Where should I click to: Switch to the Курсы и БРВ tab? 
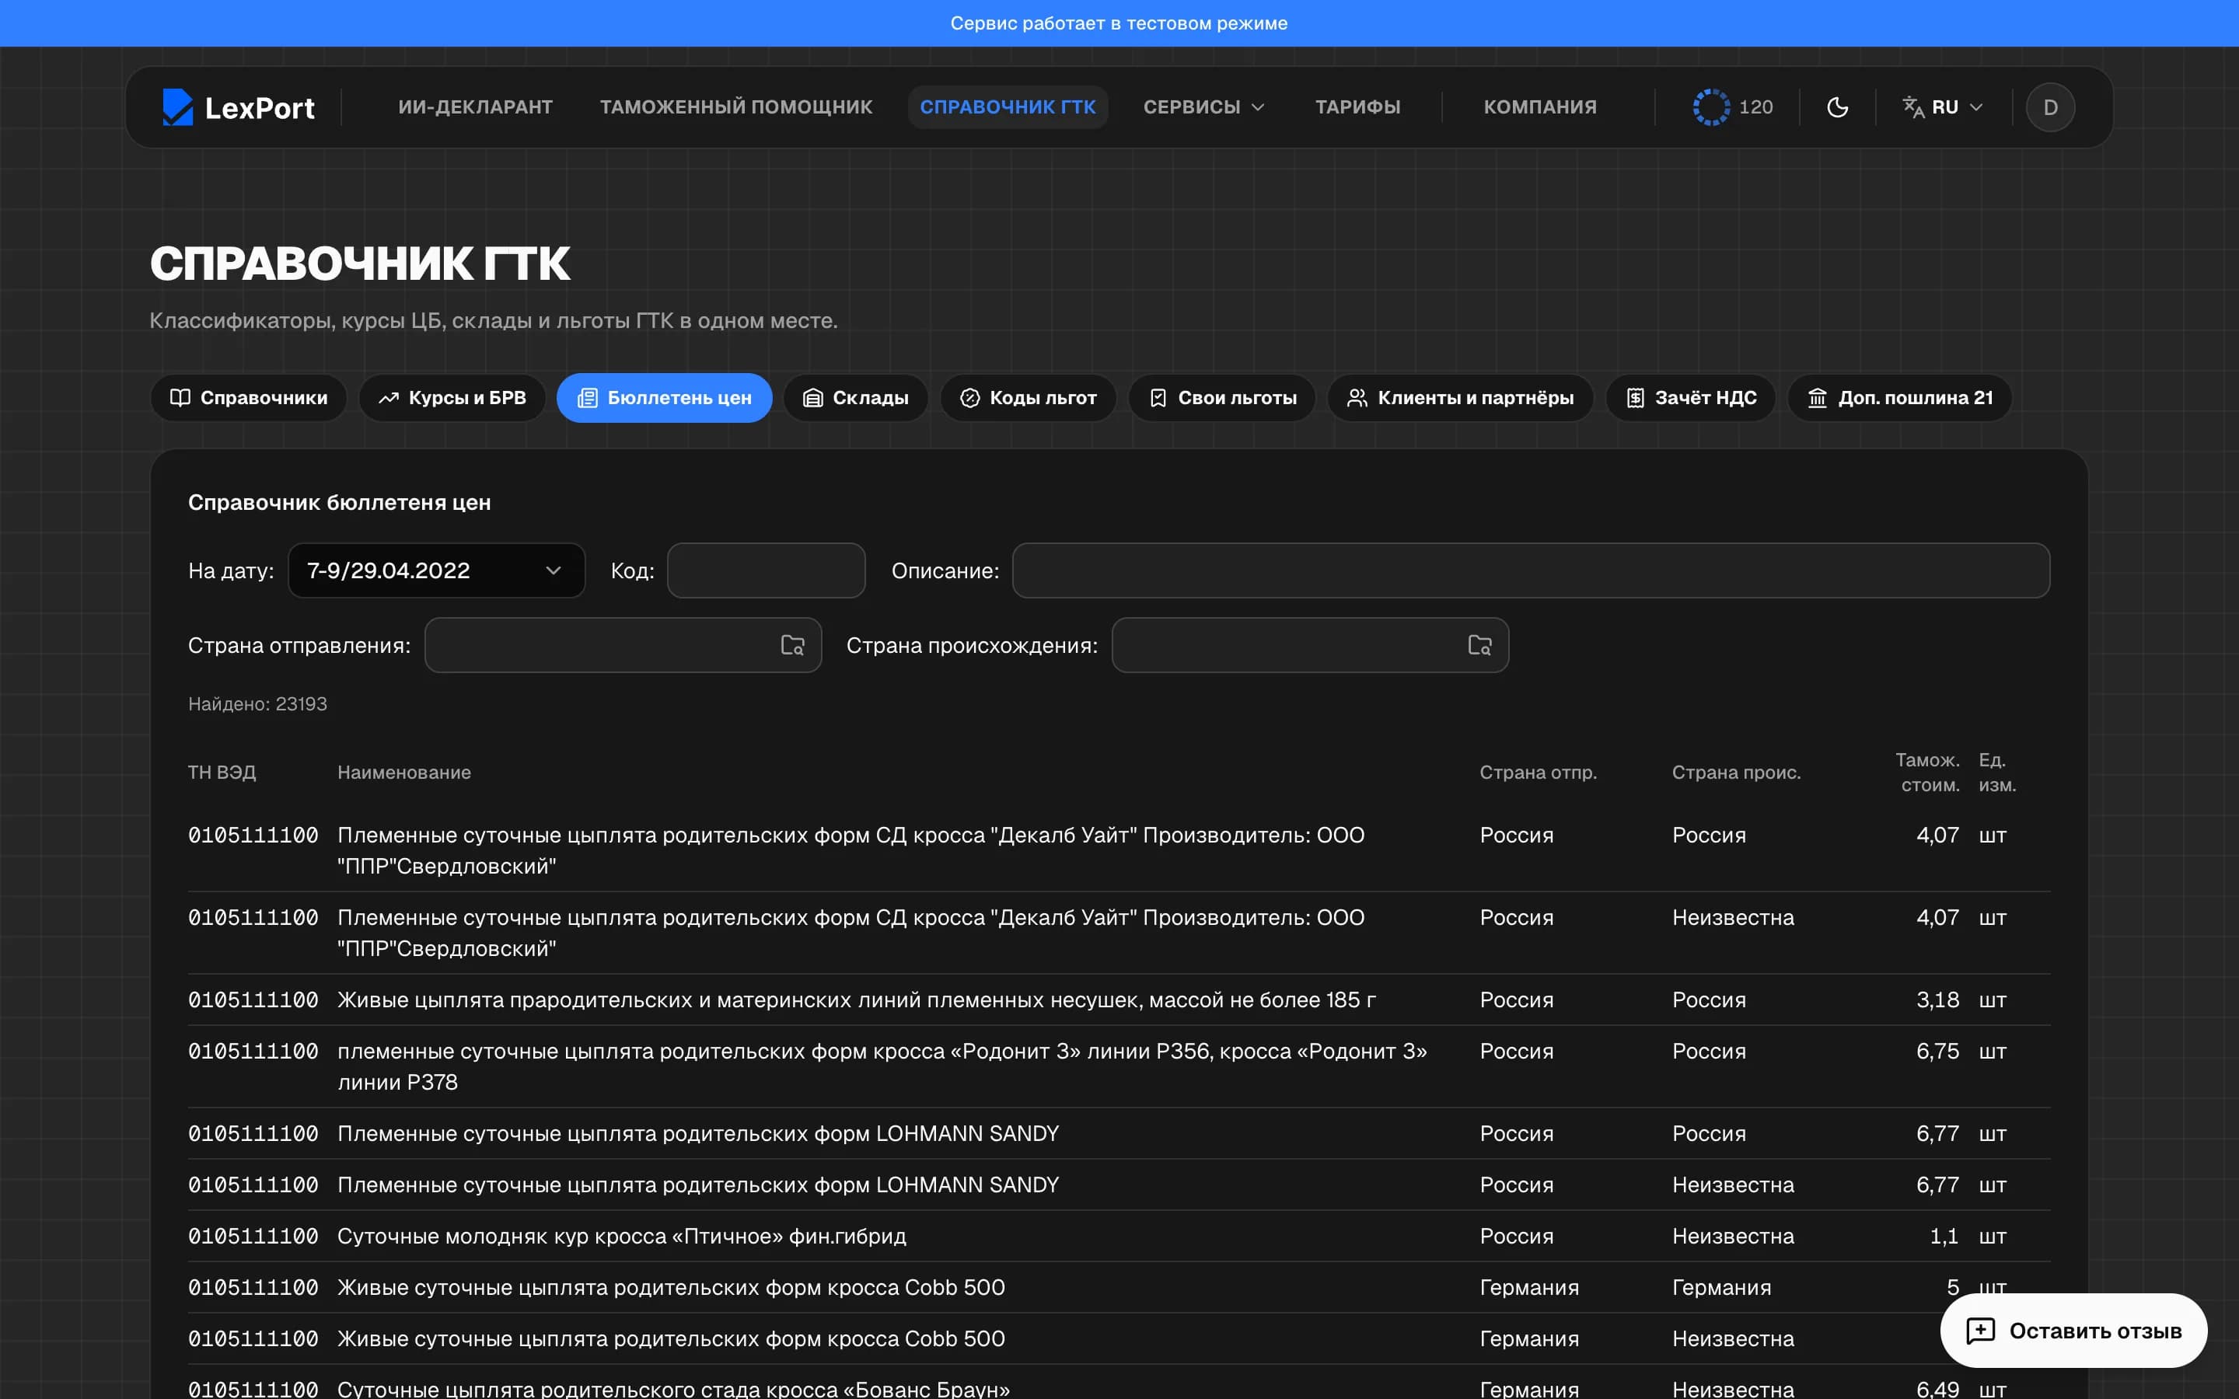point(452,398)
